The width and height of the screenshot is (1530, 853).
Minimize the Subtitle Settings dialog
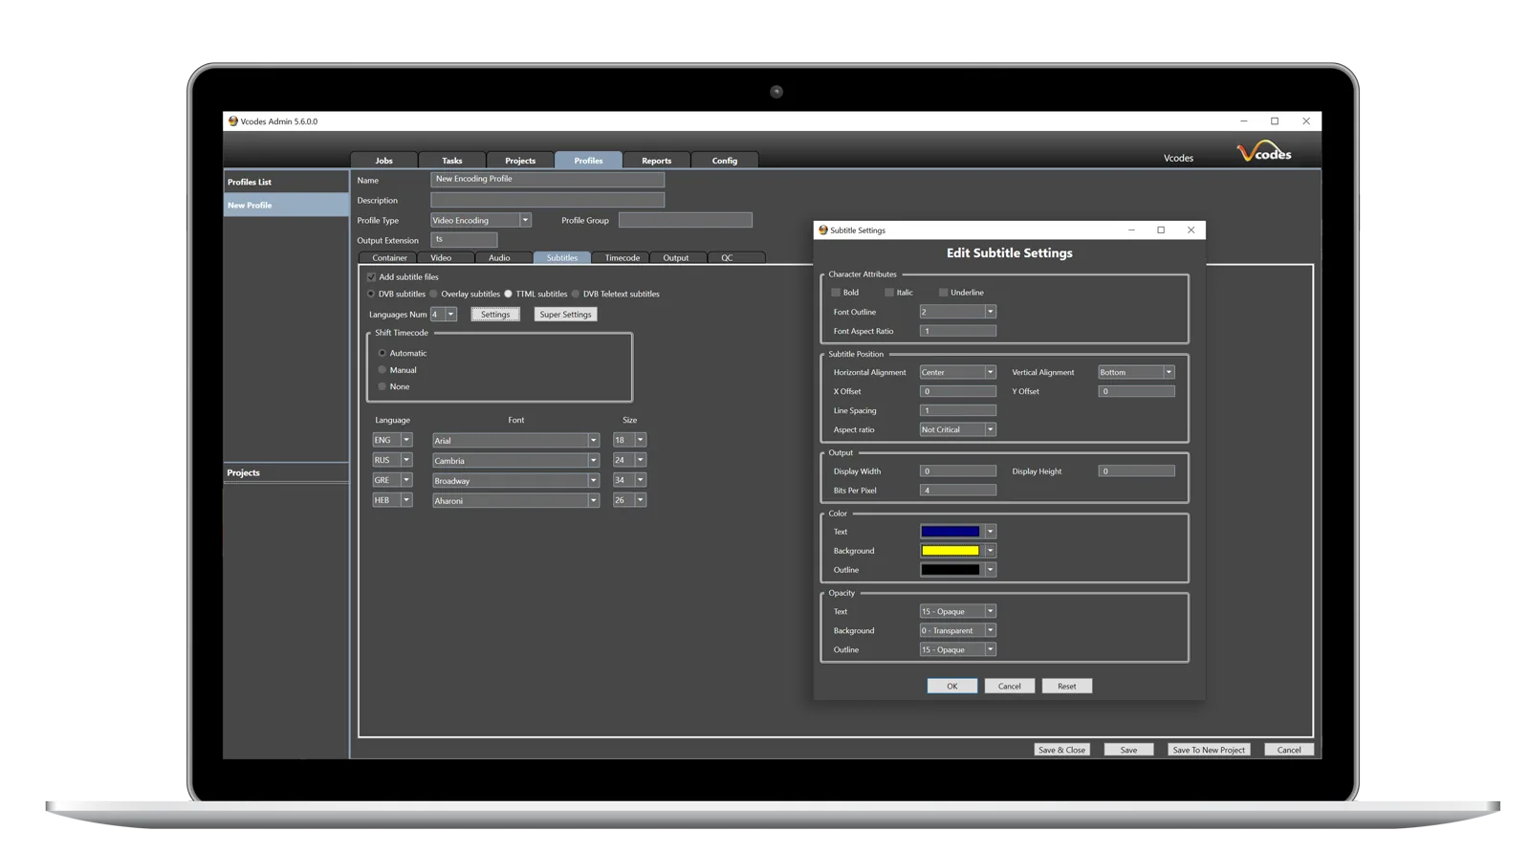pos(1131,230)
